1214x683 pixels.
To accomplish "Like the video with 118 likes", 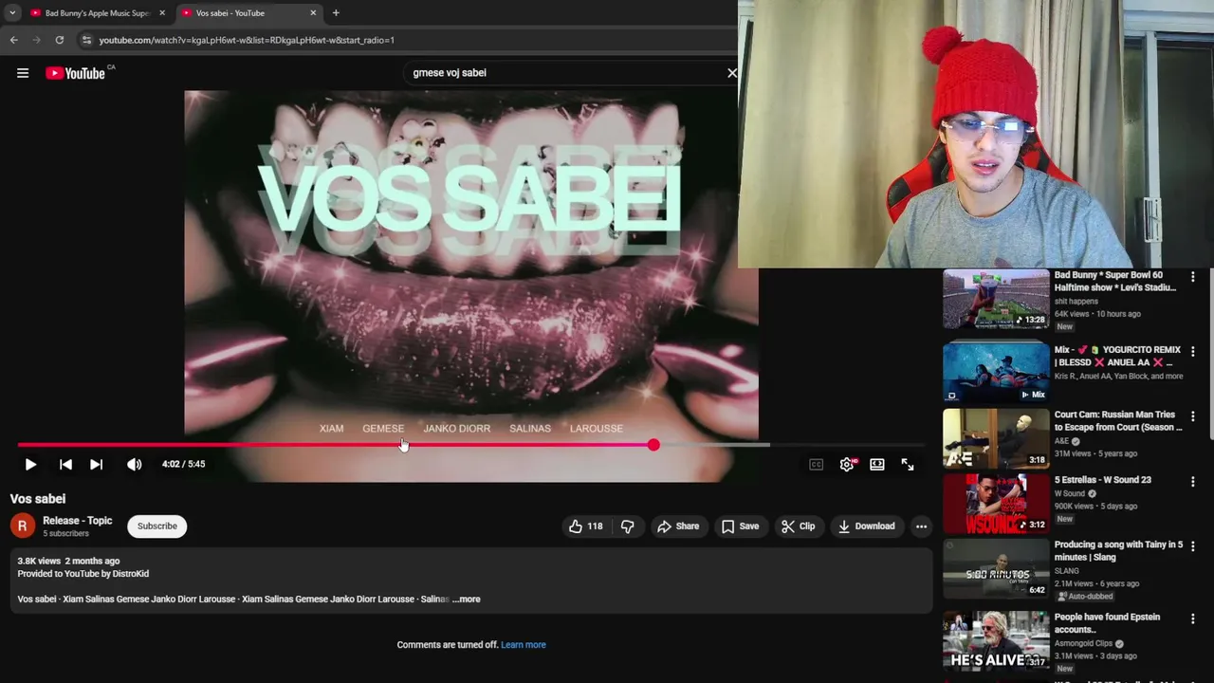I will [x=585, y=526].
